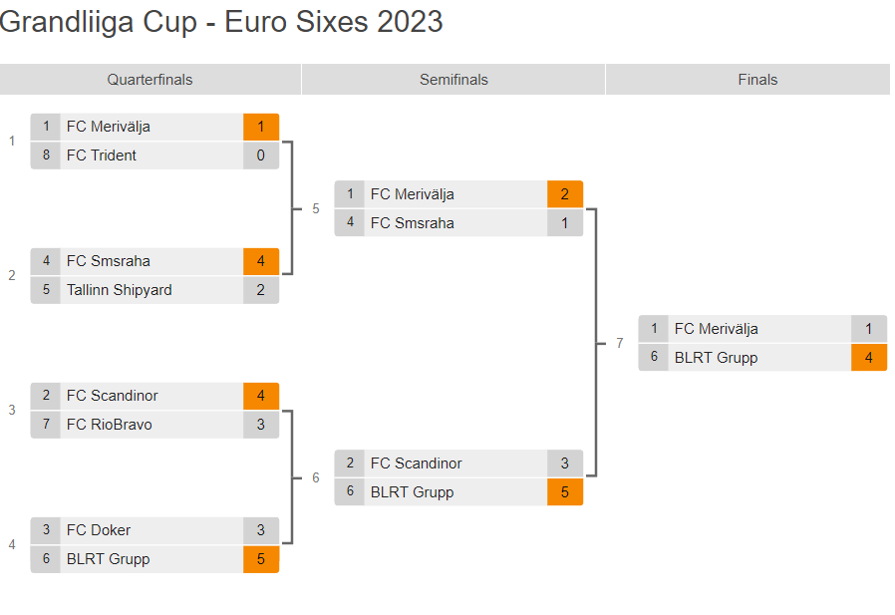Click FC Smsraha in the Semifinals

click(412, 223)
